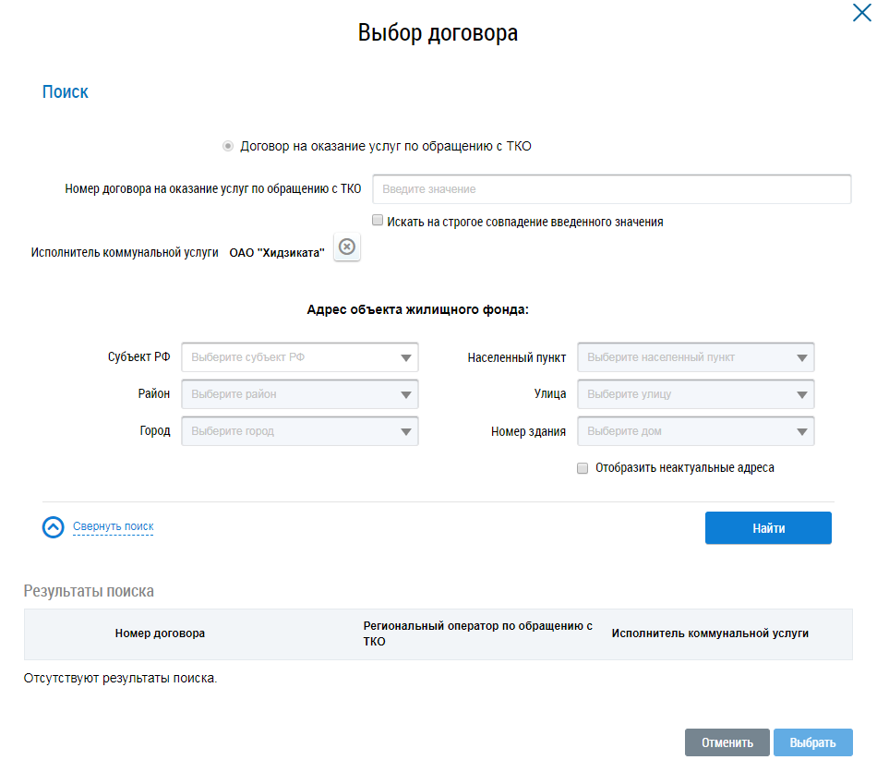This screenshot has height=772, width=877.
Task: Open the Город dropdown list
Action: (x=300, y=431)
